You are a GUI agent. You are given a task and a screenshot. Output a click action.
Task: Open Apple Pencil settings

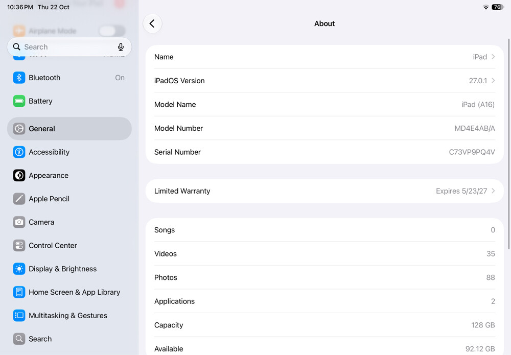[x=69, y=199]
